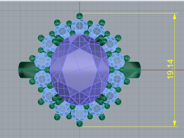Select the bottommost green prong bead
Image resolution: width=184 pixels, height=138 pixels.
pyautogui.click(x=79, y=124)
